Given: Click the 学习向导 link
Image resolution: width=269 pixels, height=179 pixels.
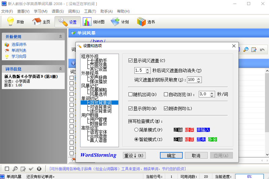Looking at the screenshot, I should point(19,56).
